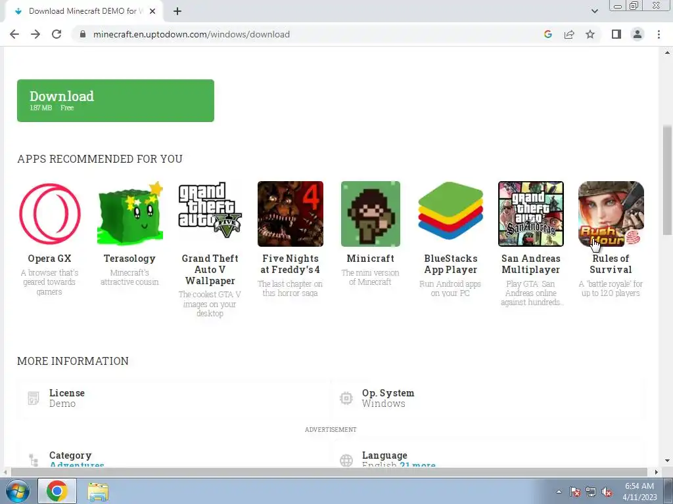Click the 'Demo' license value
673x504 pixels.
tap(62, 404)
